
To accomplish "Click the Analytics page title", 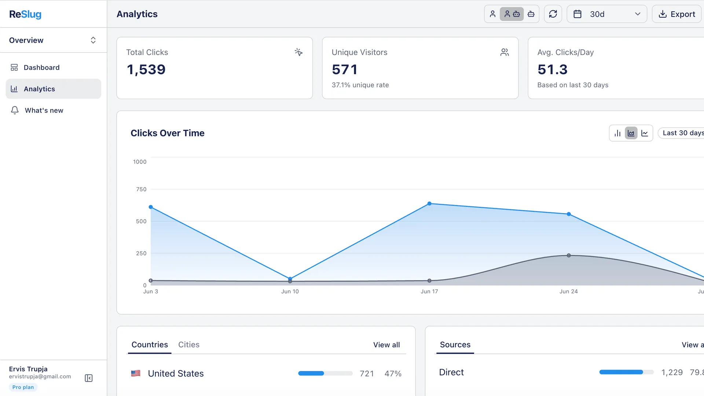I will (137, 14).
